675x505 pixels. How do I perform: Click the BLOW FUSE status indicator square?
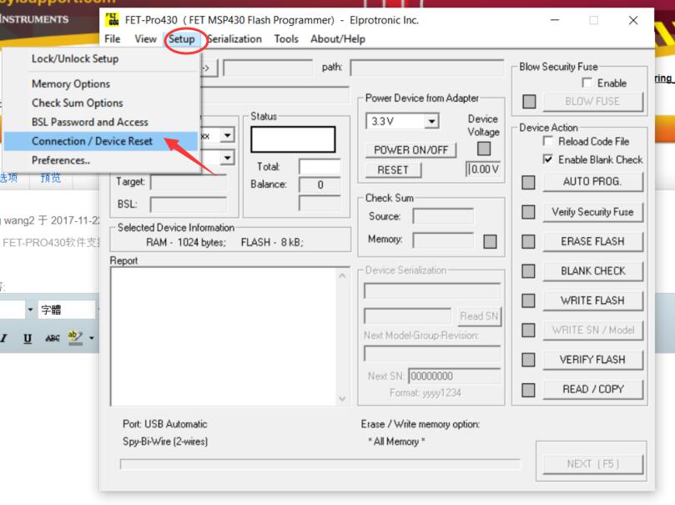tap(529, 102)
